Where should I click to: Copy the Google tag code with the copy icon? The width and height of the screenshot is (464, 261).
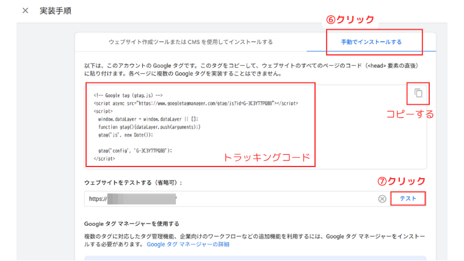(418, 93)
